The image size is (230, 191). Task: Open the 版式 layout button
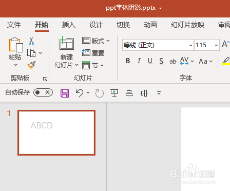(x=96, y=41)
